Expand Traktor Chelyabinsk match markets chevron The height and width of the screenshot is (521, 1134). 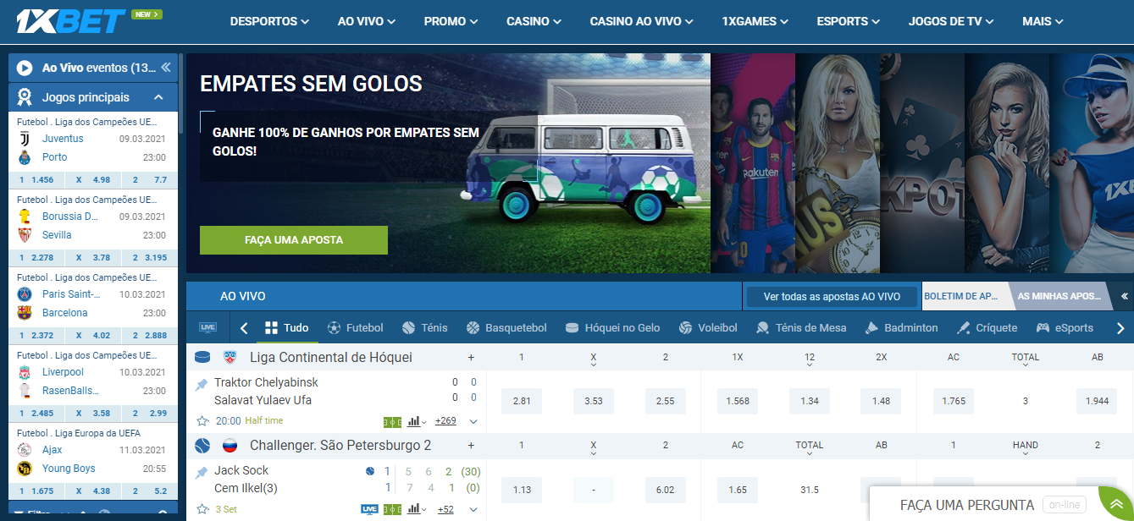pyautogui.click(x=473, y=421)
